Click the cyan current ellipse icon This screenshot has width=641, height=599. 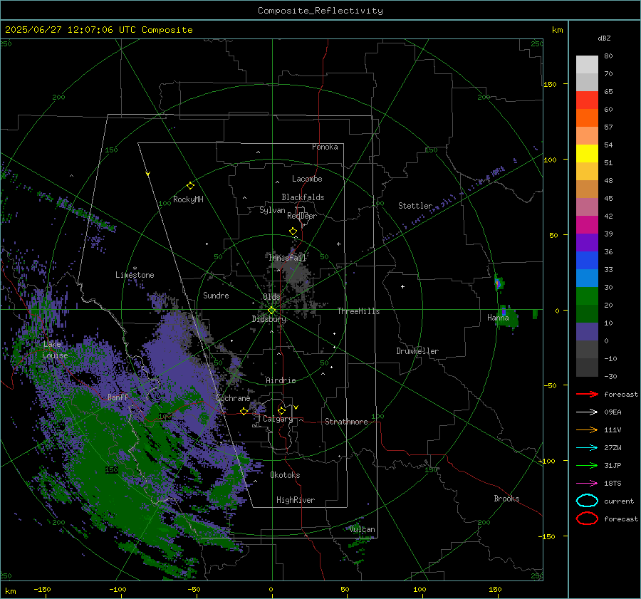(x=587, y=501)
